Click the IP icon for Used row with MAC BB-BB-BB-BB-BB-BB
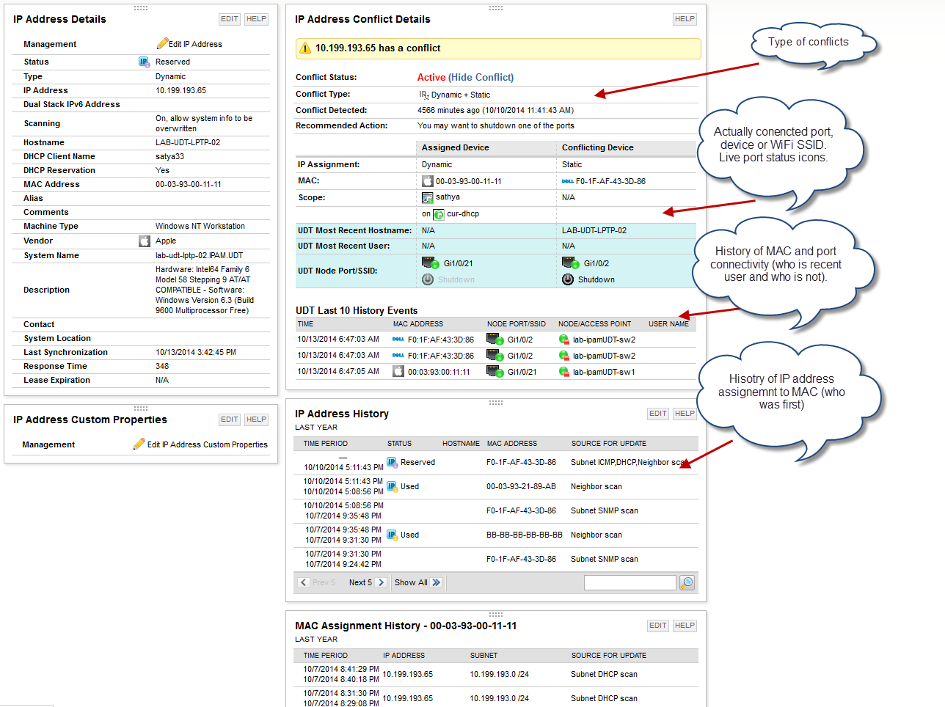This screenshot has width=945, height=707. (x=392, y=535)
